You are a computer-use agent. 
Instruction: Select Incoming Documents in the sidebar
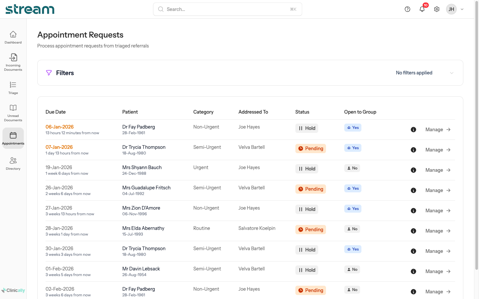[13, 62]
